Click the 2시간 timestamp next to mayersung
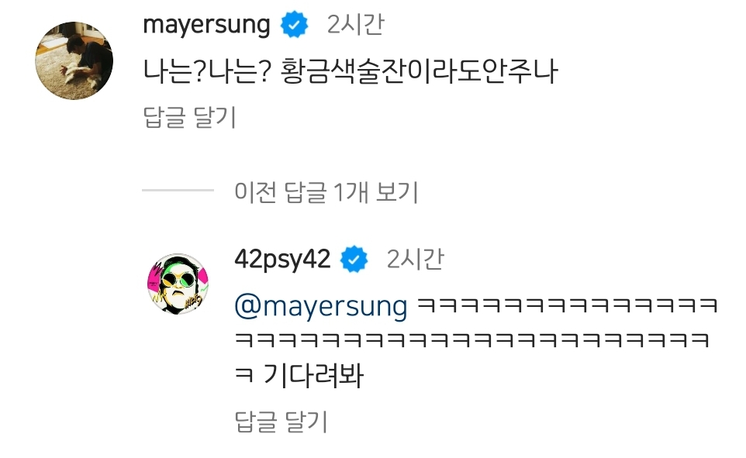 (355, 24)
